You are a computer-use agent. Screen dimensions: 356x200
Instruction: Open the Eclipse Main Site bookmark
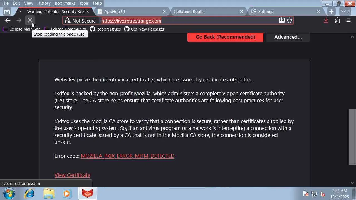click(x=22, y=29)
